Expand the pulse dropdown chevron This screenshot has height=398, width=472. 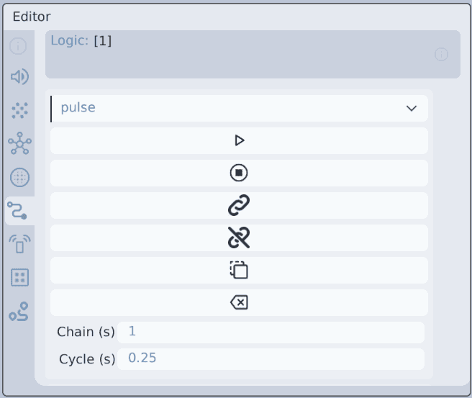(412, 109)
